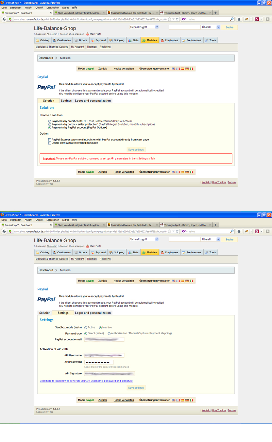
Task: Close the Fussballtradition browser tab in Solution-form window
Action: tap(157, 13)
